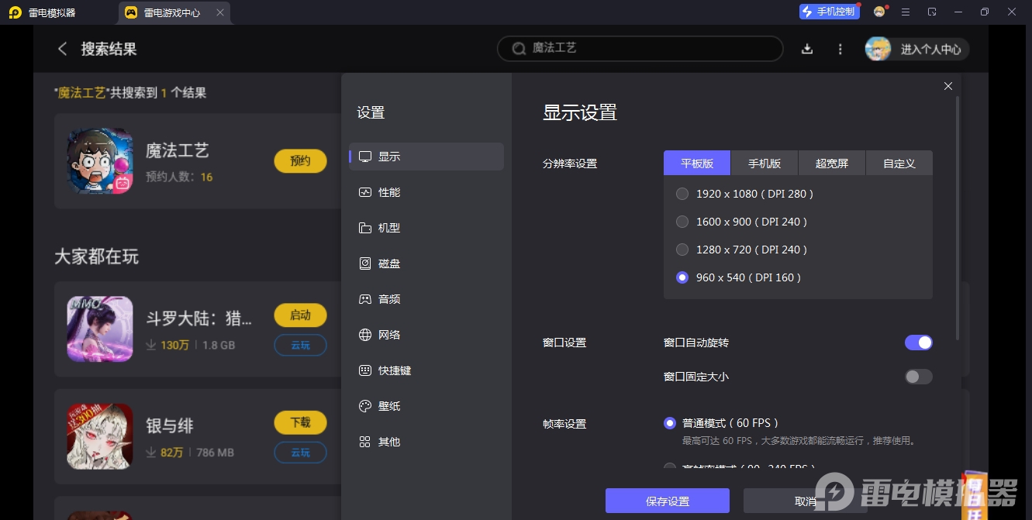This screenshot has width=1032, height=520.
Task: Click the 魔法工艺 game title text
Action: tap(178, 150)
